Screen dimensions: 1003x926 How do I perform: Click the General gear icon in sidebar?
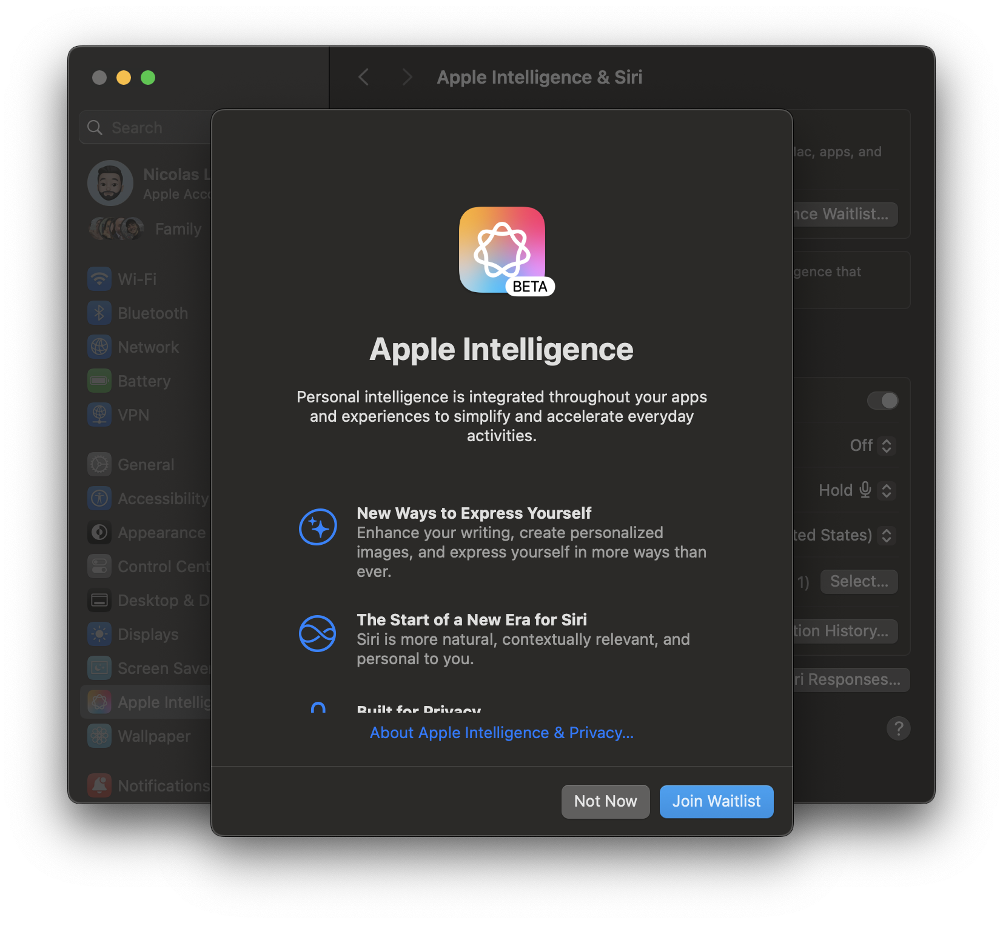pyautogui.click(x=99, y=464)
